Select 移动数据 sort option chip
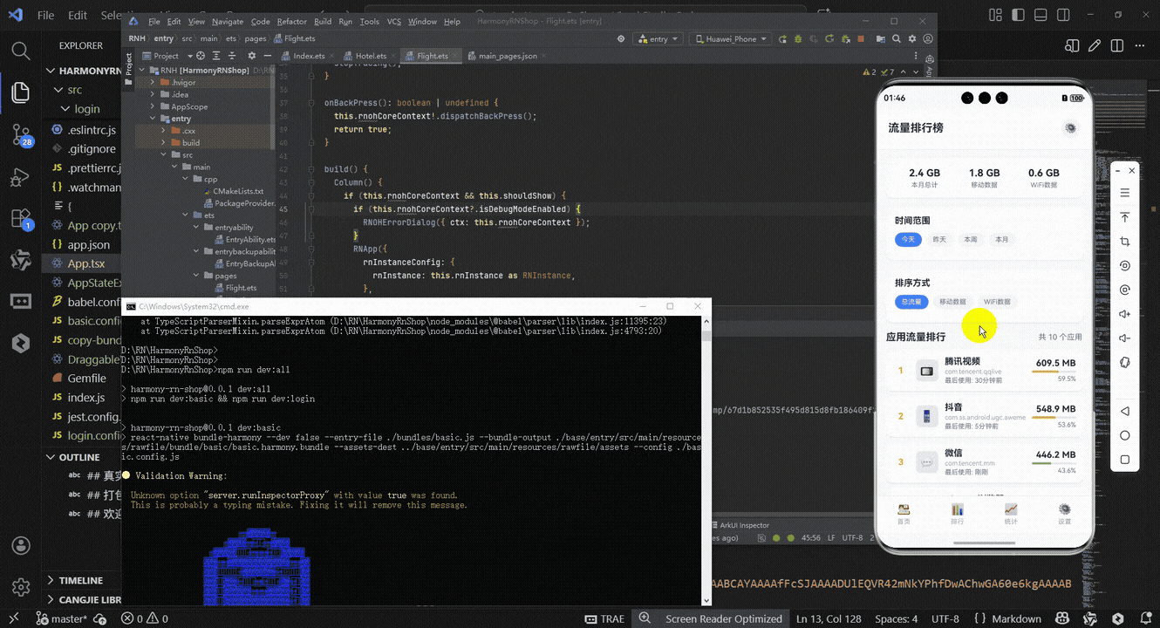The image size is (1160, 628). (x=952, y=302)
